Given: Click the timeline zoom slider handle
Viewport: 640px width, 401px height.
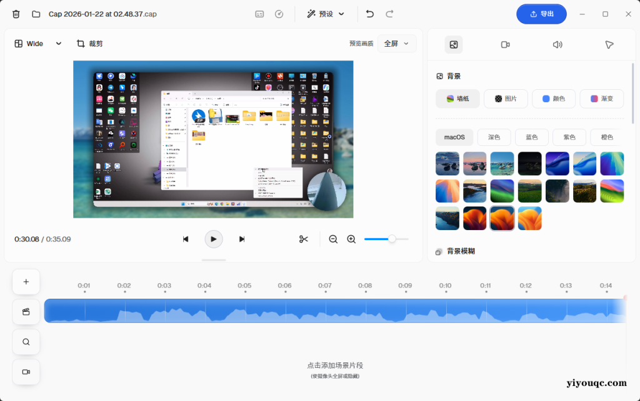Looking at the screenshot, I should click(392, 239).
